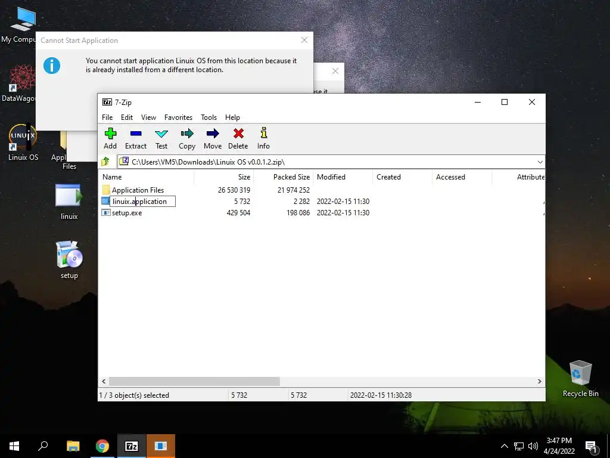Show hidden system tray icons
610x458 pixels.
coord(504,446)
